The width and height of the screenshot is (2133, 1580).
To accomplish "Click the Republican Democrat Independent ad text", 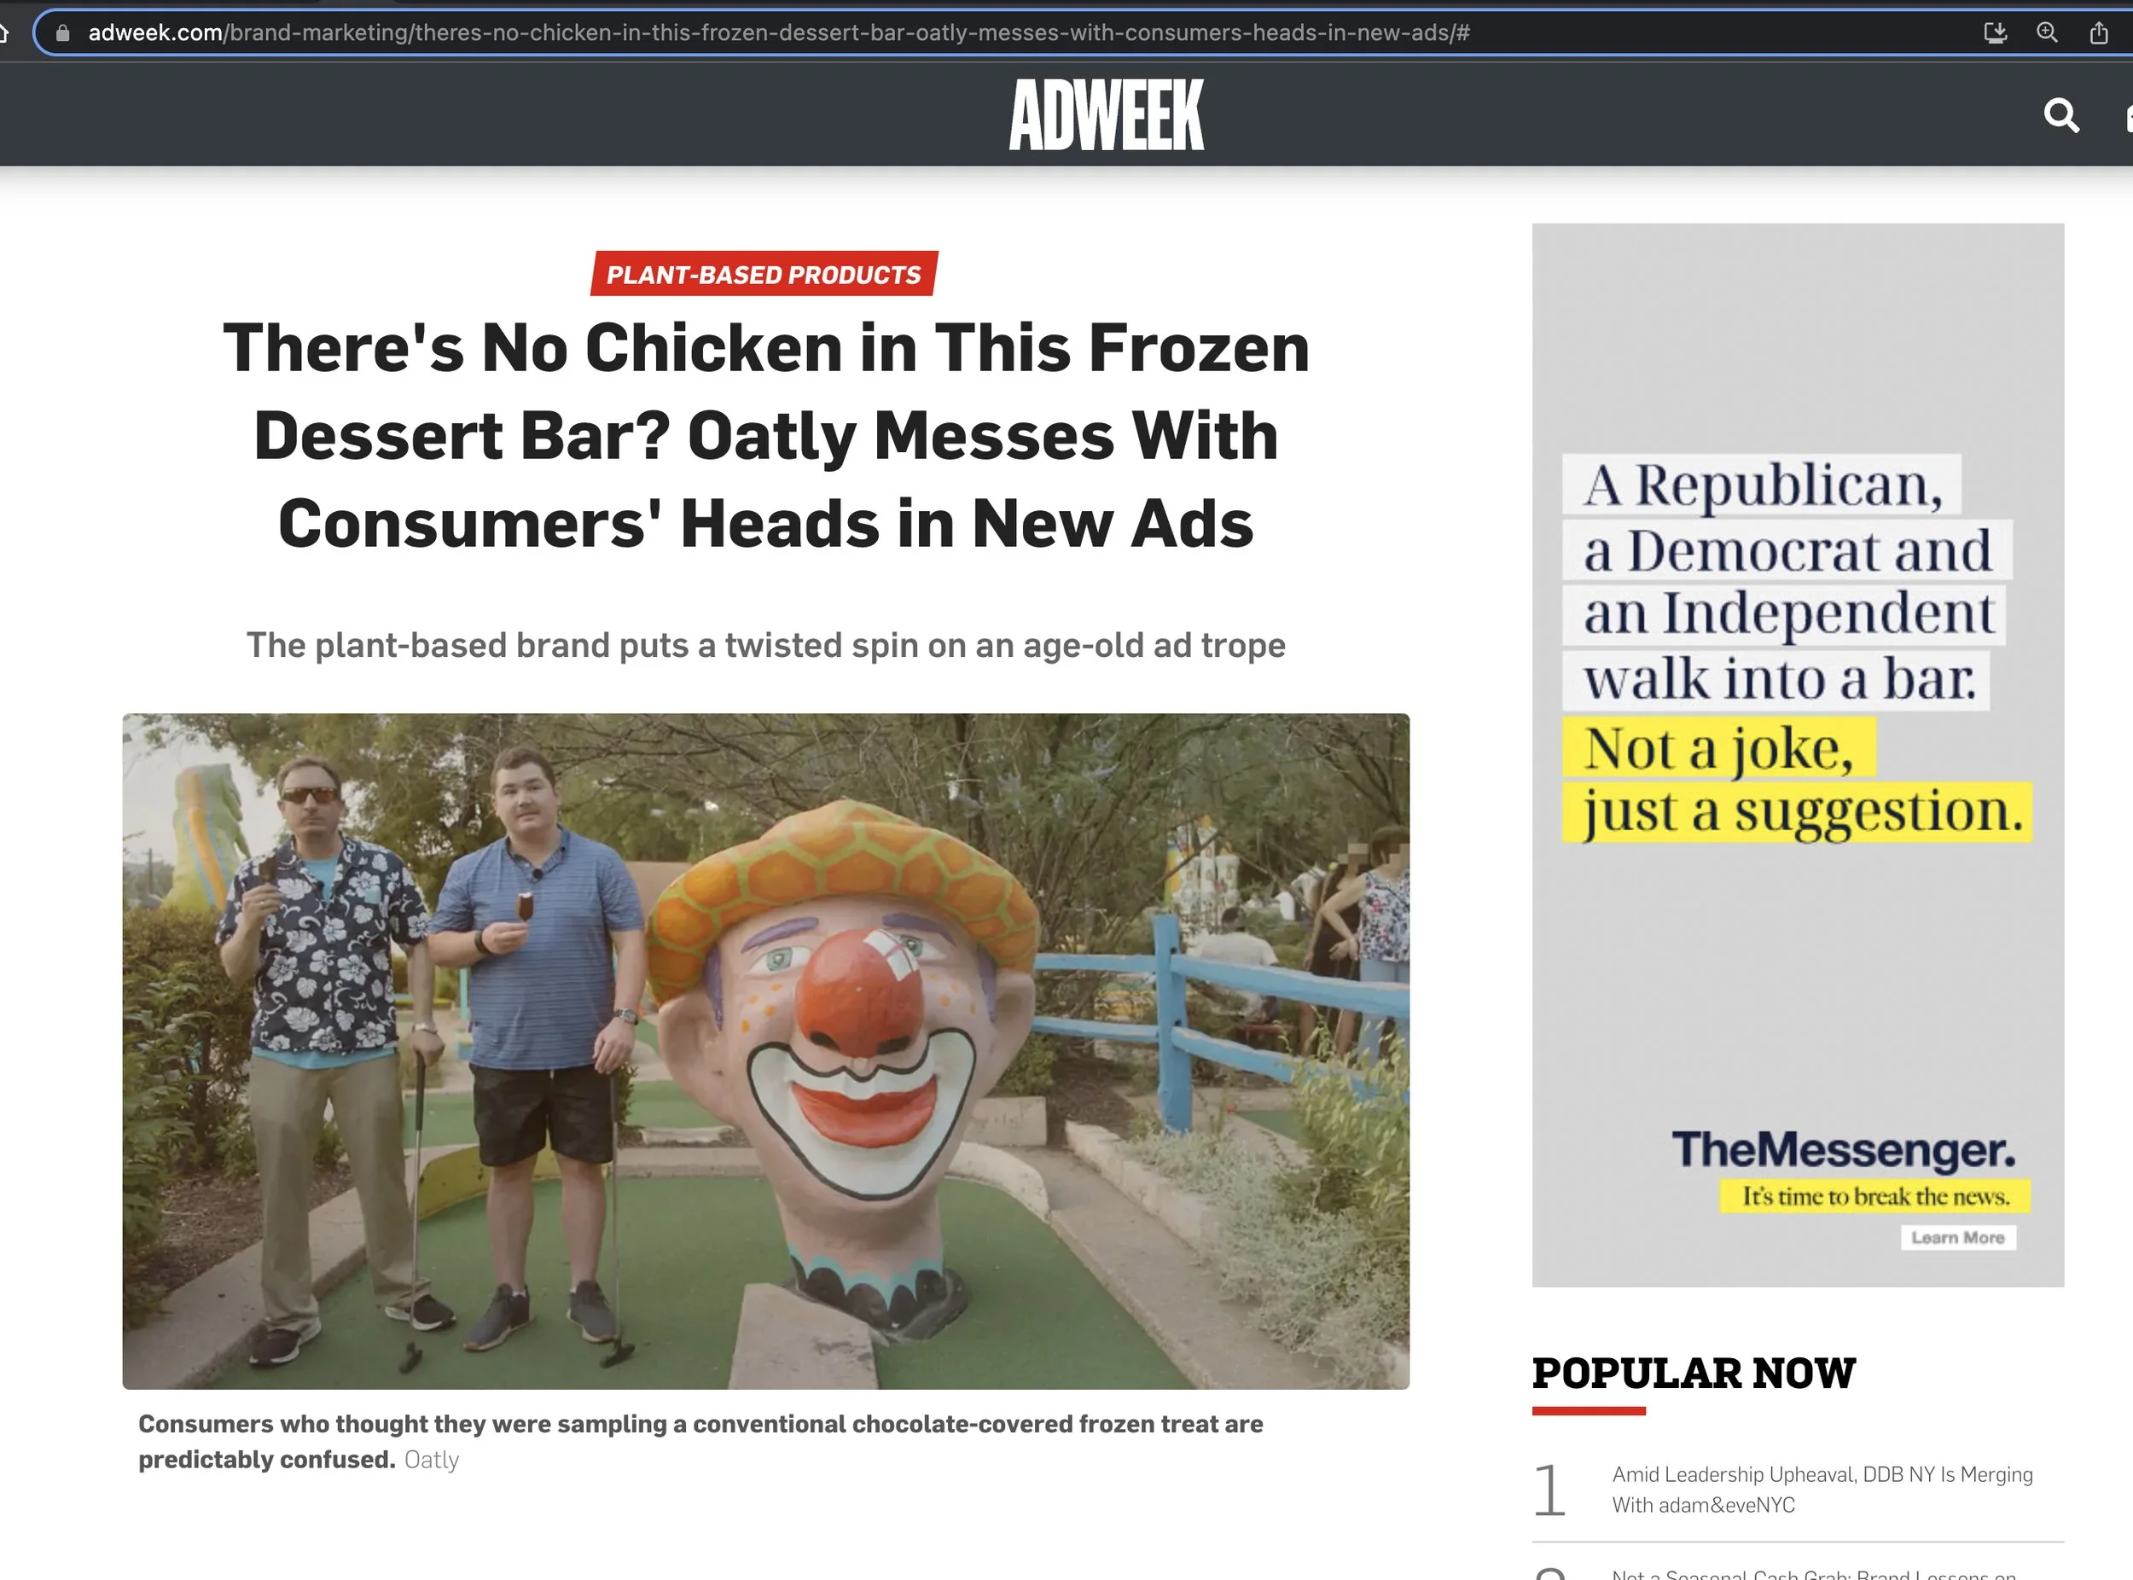I will (x=1798, y=648).
